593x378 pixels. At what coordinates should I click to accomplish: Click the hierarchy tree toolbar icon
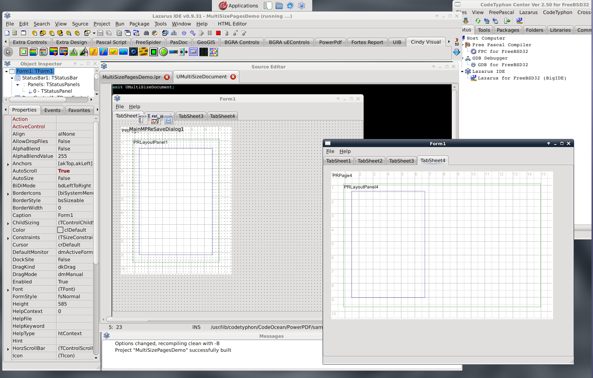[174, 33]
